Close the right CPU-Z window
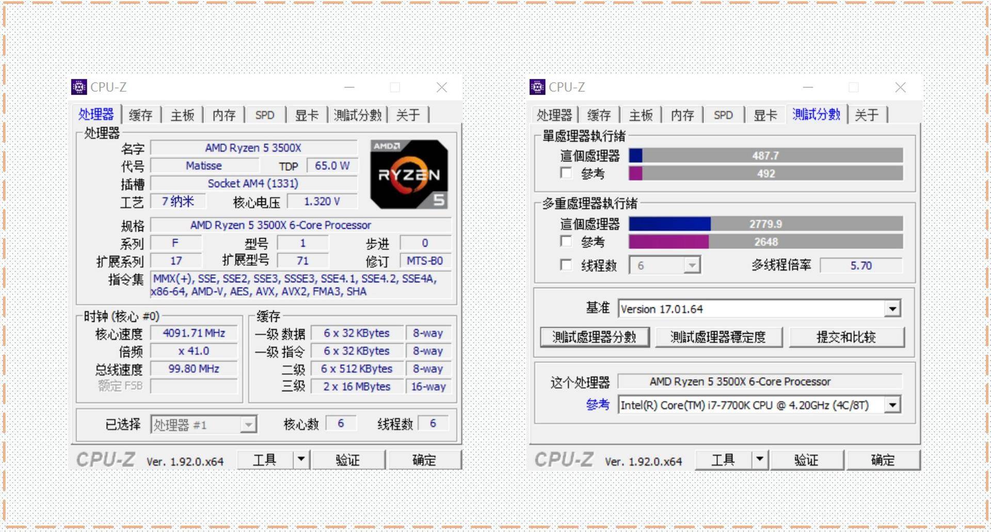The height and width of the screenshot is (532, 991). [x=900, y=88]
